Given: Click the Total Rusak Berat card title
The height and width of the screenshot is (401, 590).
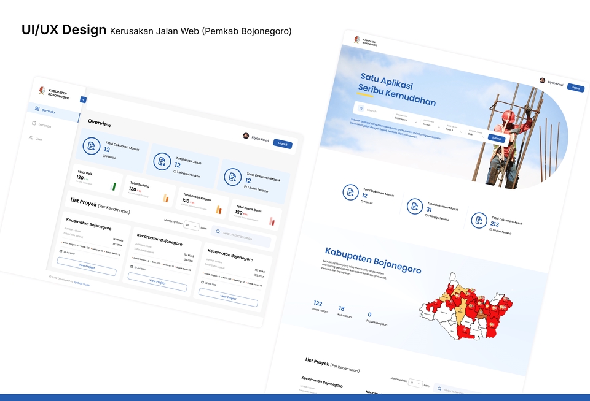Looking at the screenshot, I should [249, 208].
